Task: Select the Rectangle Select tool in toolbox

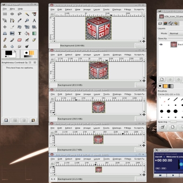Action: pyautogui.click(x=5, y=14)
